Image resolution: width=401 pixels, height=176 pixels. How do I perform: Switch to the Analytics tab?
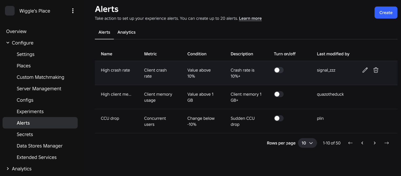[x=126, y=32]
